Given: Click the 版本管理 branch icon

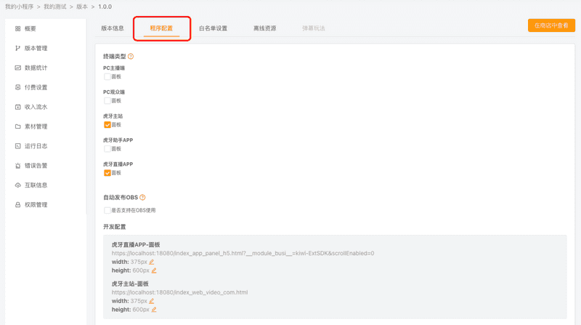Looking at the screenshot, I should point(17,48).
